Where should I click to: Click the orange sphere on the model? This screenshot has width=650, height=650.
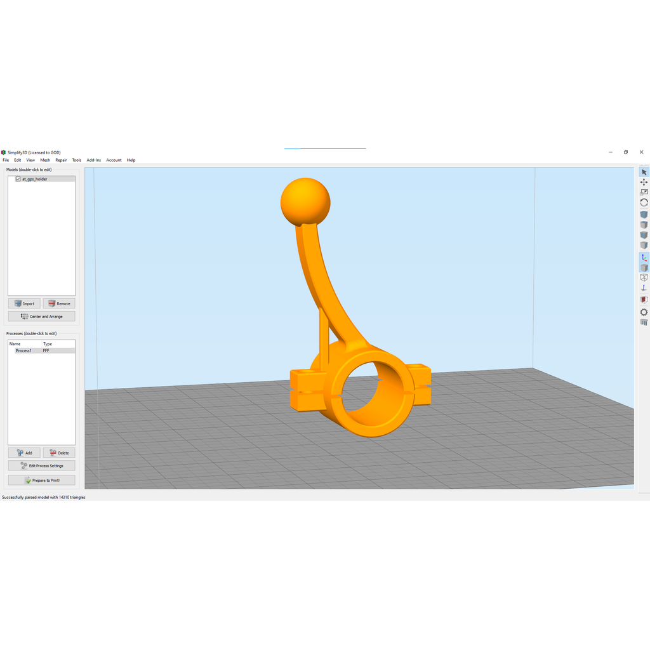click(x=305, y=202)
